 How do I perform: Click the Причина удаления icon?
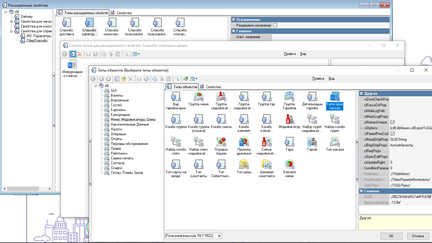pos(244,142)
